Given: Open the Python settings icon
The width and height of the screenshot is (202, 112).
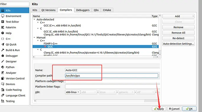Looking at the screenshot, I should tap(3, 67).
